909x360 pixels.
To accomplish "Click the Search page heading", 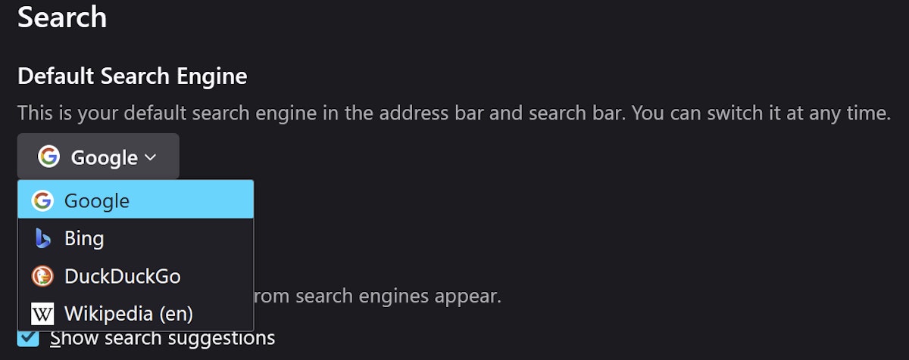I will 62,17.
